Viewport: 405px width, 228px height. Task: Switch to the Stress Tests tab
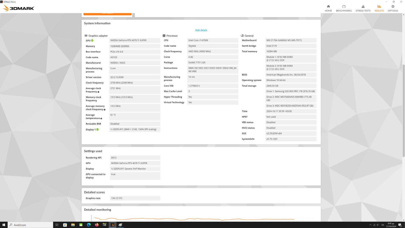363,8
